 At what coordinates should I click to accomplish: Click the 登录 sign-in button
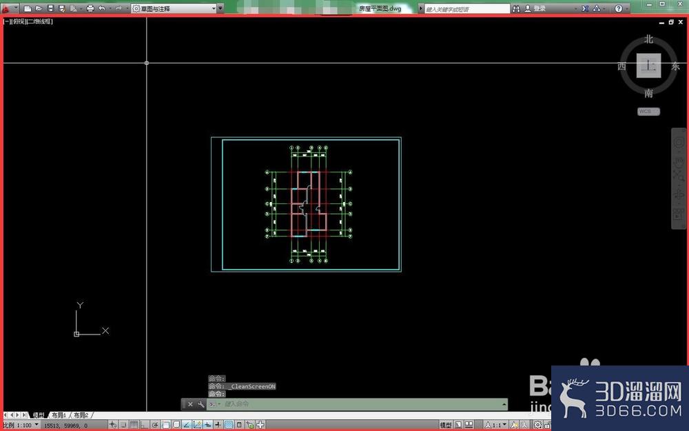click(x=535, y=9)
